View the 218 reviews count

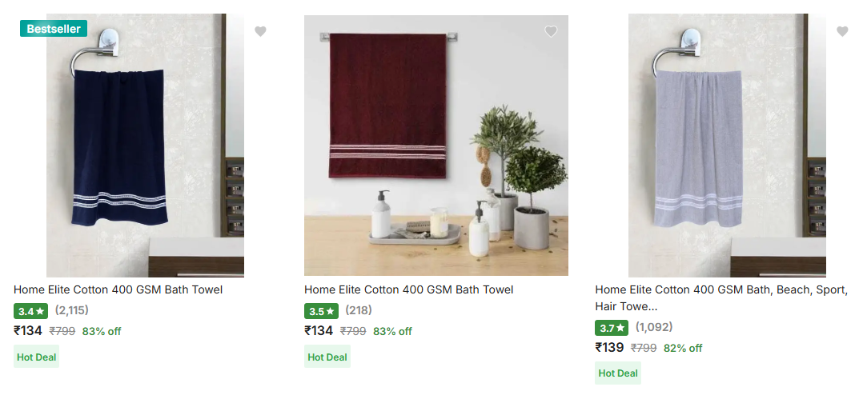359,310
